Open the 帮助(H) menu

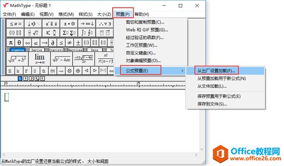click(x=142, y=14)
